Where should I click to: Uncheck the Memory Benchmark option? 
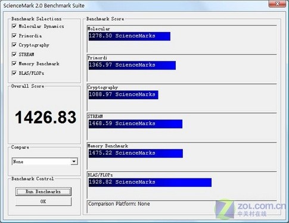pos(14,64)
